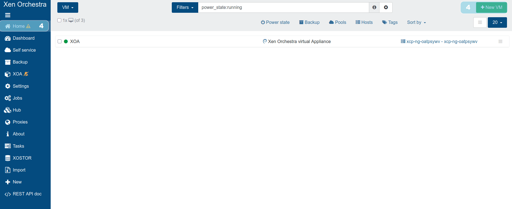Click the green running status dot for XOA
This screenshot has width=512, height=209.
[66, 41]
